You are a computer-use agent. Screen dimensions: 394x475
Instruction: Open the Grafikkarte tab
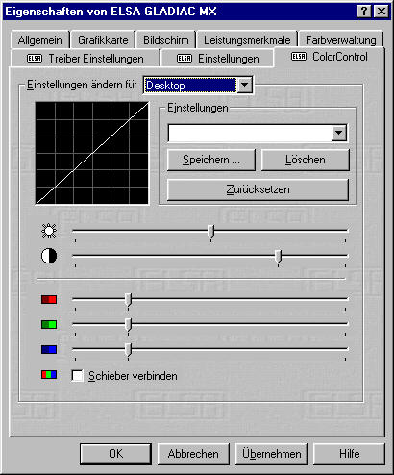[x=103, y=40]
